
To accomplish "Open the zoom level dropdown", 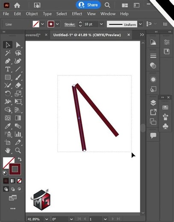I will pos(47,219).
